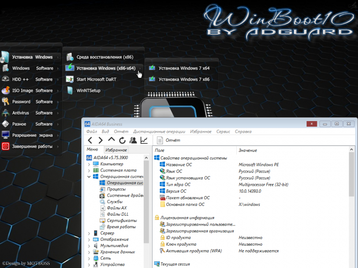Open the Файл menu

click(x=92, y=131)
